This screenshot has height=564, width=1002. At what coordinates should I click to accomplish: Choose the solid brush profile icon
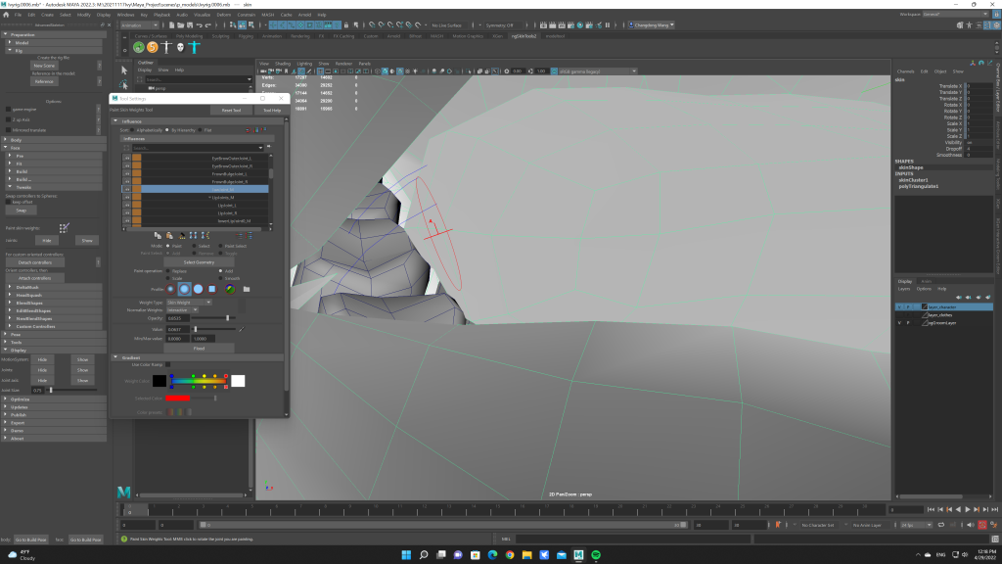(199, 289)
